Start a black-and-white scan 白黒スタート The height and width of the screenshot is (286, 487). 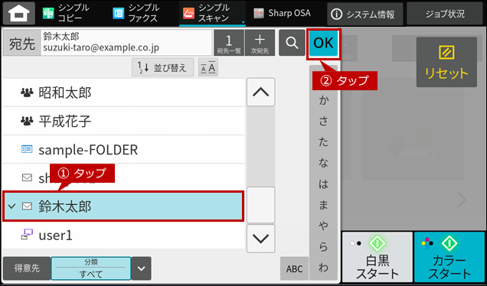(x=378, y=257)
